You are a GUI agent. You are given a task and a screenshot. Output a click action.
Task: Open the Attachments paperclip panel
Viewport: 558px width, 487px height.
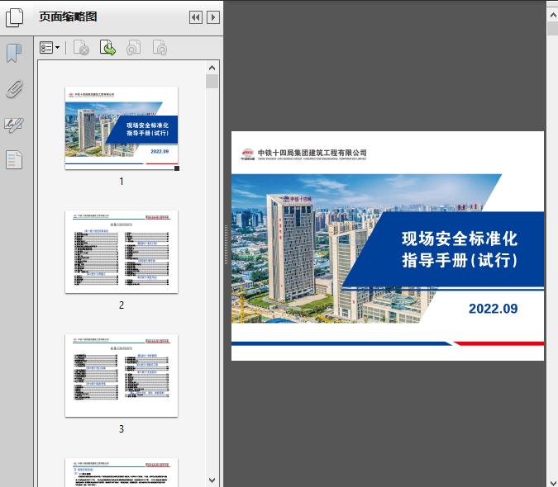[15, 89]
